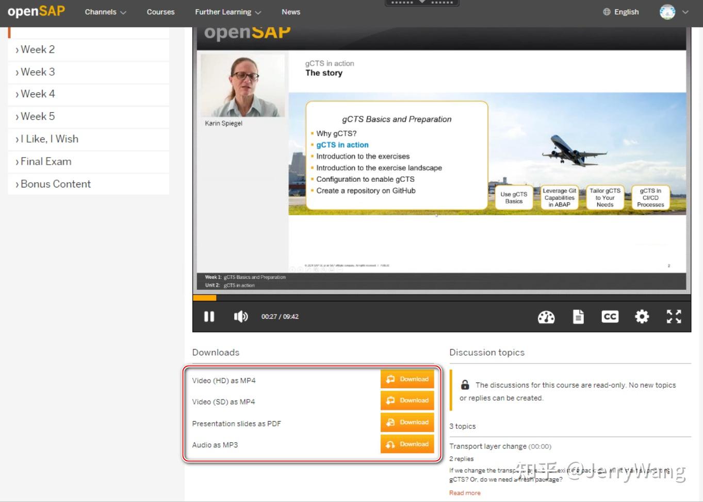This screenshot has width=703, height=502.
Task: Download the presentation slides as PDF
Action: (407, 422)
